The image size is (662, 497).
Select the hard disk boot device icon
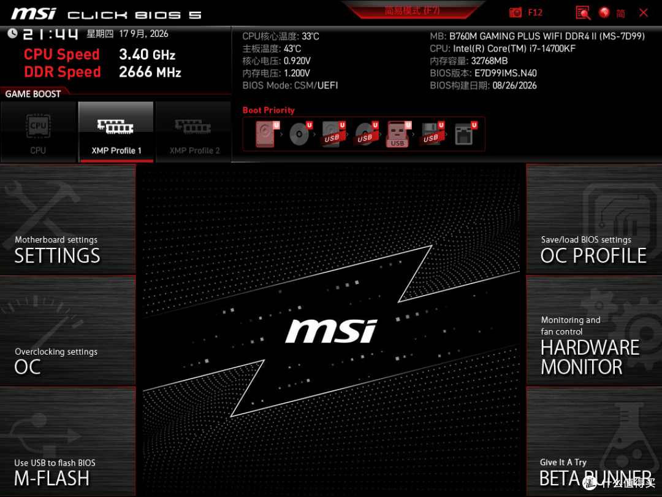click(x=266, y=134)
